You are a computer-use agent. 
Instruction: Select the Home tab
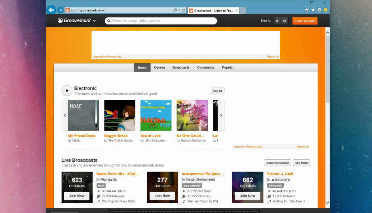pyautogui.click(x=142, y=67)
